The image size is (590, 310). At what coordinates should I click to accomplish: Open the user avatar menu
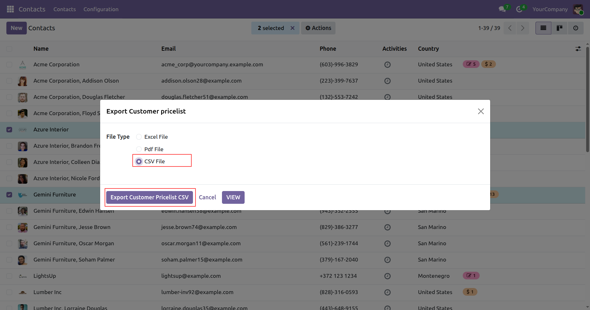tap(578, 9)
